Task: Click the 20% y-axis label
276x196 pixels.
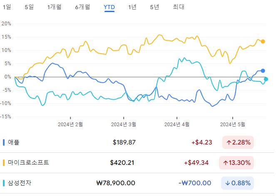Action: pos(6,24)
